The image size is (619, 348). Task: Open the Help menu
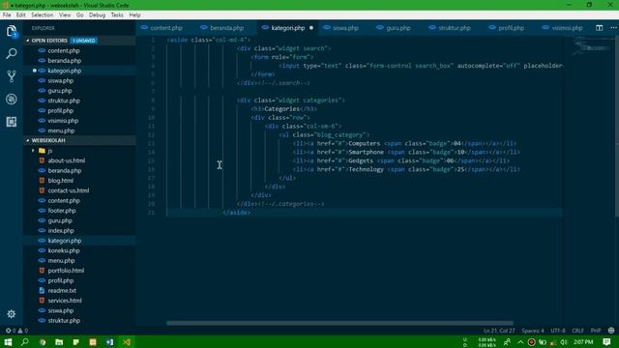(x=134, y=15)
